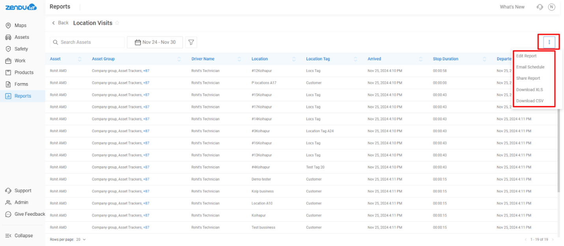
Task: Select Email Schedule from the menu
Action: click(x=530, y=67)
